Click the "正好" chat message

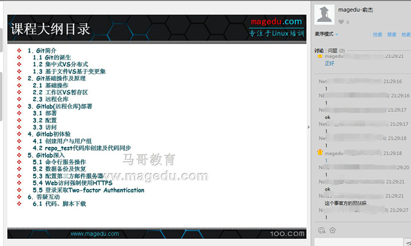329,63
